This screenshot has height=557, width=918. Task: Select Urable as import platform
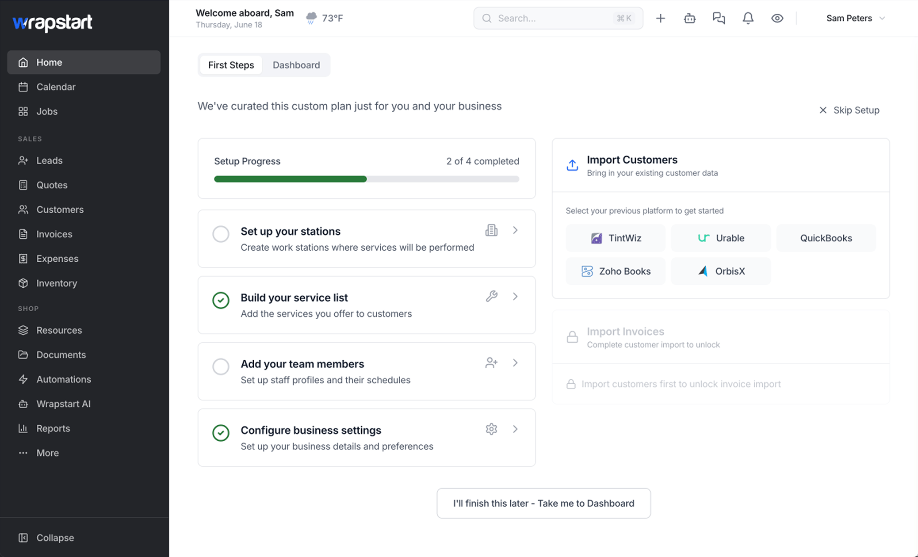[721, 238]
